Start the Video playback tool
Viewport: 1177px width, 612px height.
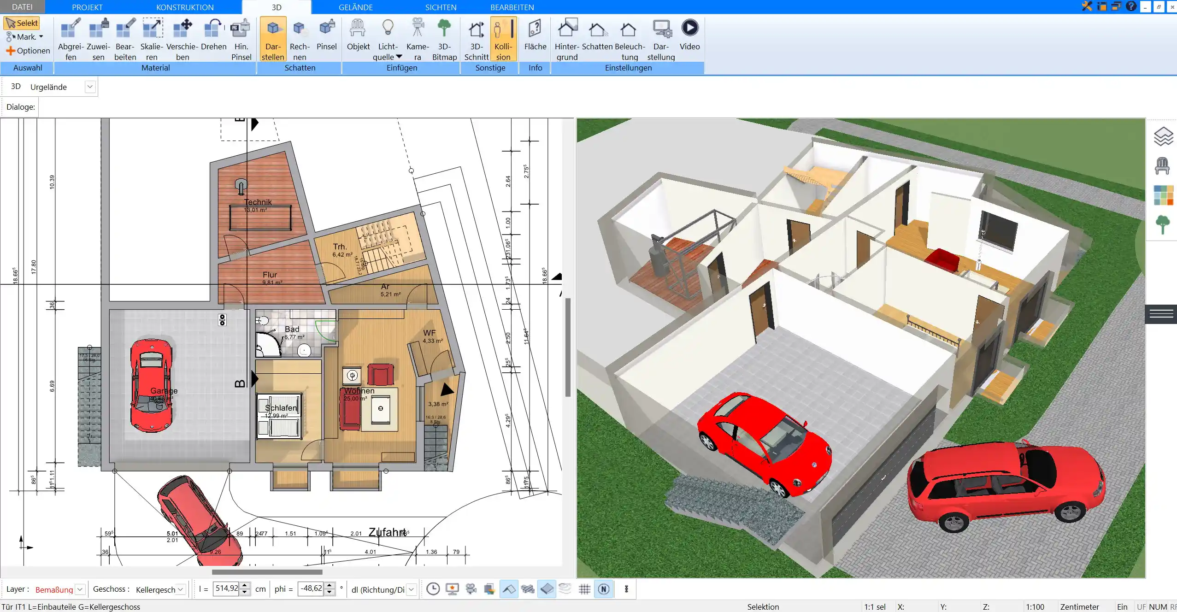[689, 34]
